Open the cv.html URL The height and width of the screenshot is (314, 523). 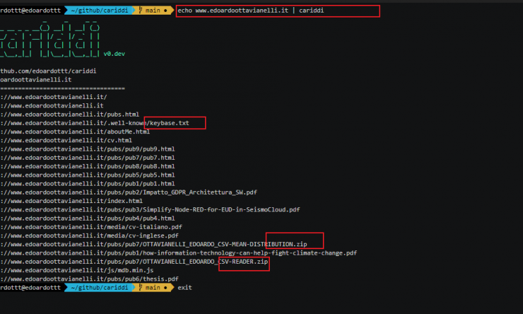(66, 140)
